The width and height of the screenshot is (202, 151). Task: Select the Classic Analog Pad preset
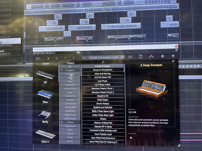(103, 123)
